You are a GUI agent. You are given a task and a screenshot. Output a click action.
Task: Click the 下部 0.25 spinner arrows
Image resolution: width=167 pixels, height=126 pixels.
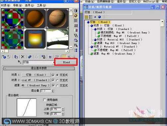(x=63, y=114)
